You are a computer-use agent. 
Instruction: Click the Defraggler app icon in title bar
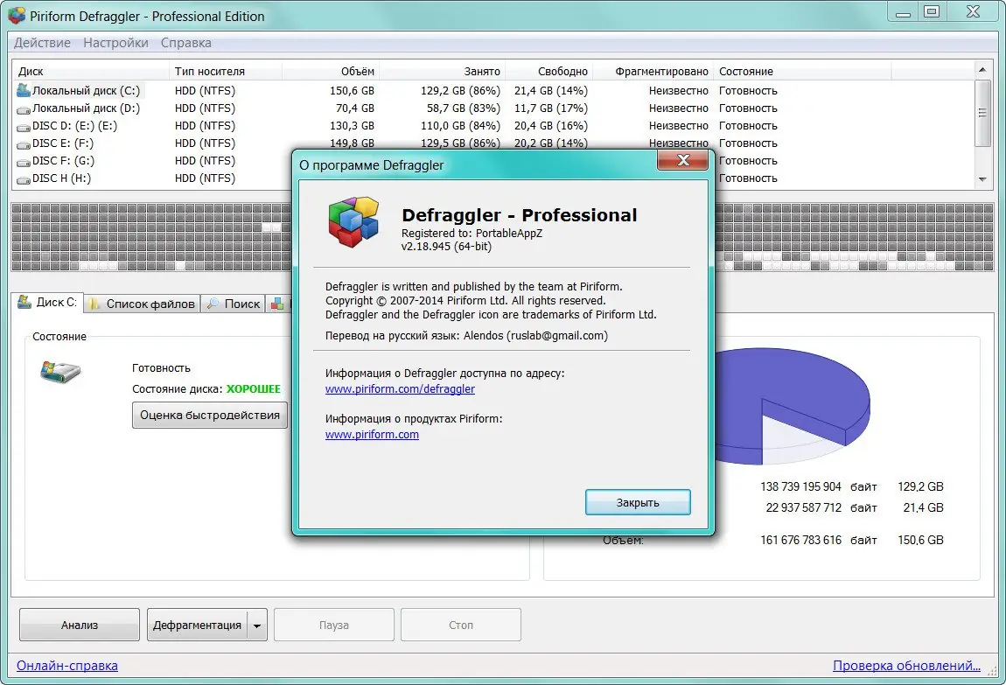17,16
